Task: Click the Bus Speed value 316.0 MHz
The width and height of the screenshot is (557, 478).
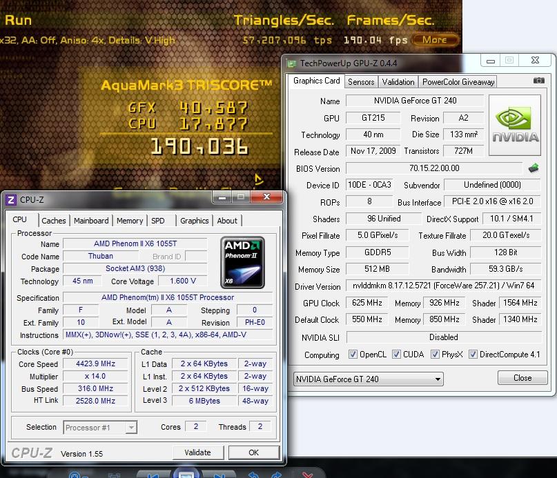Action: click(95, 388)
